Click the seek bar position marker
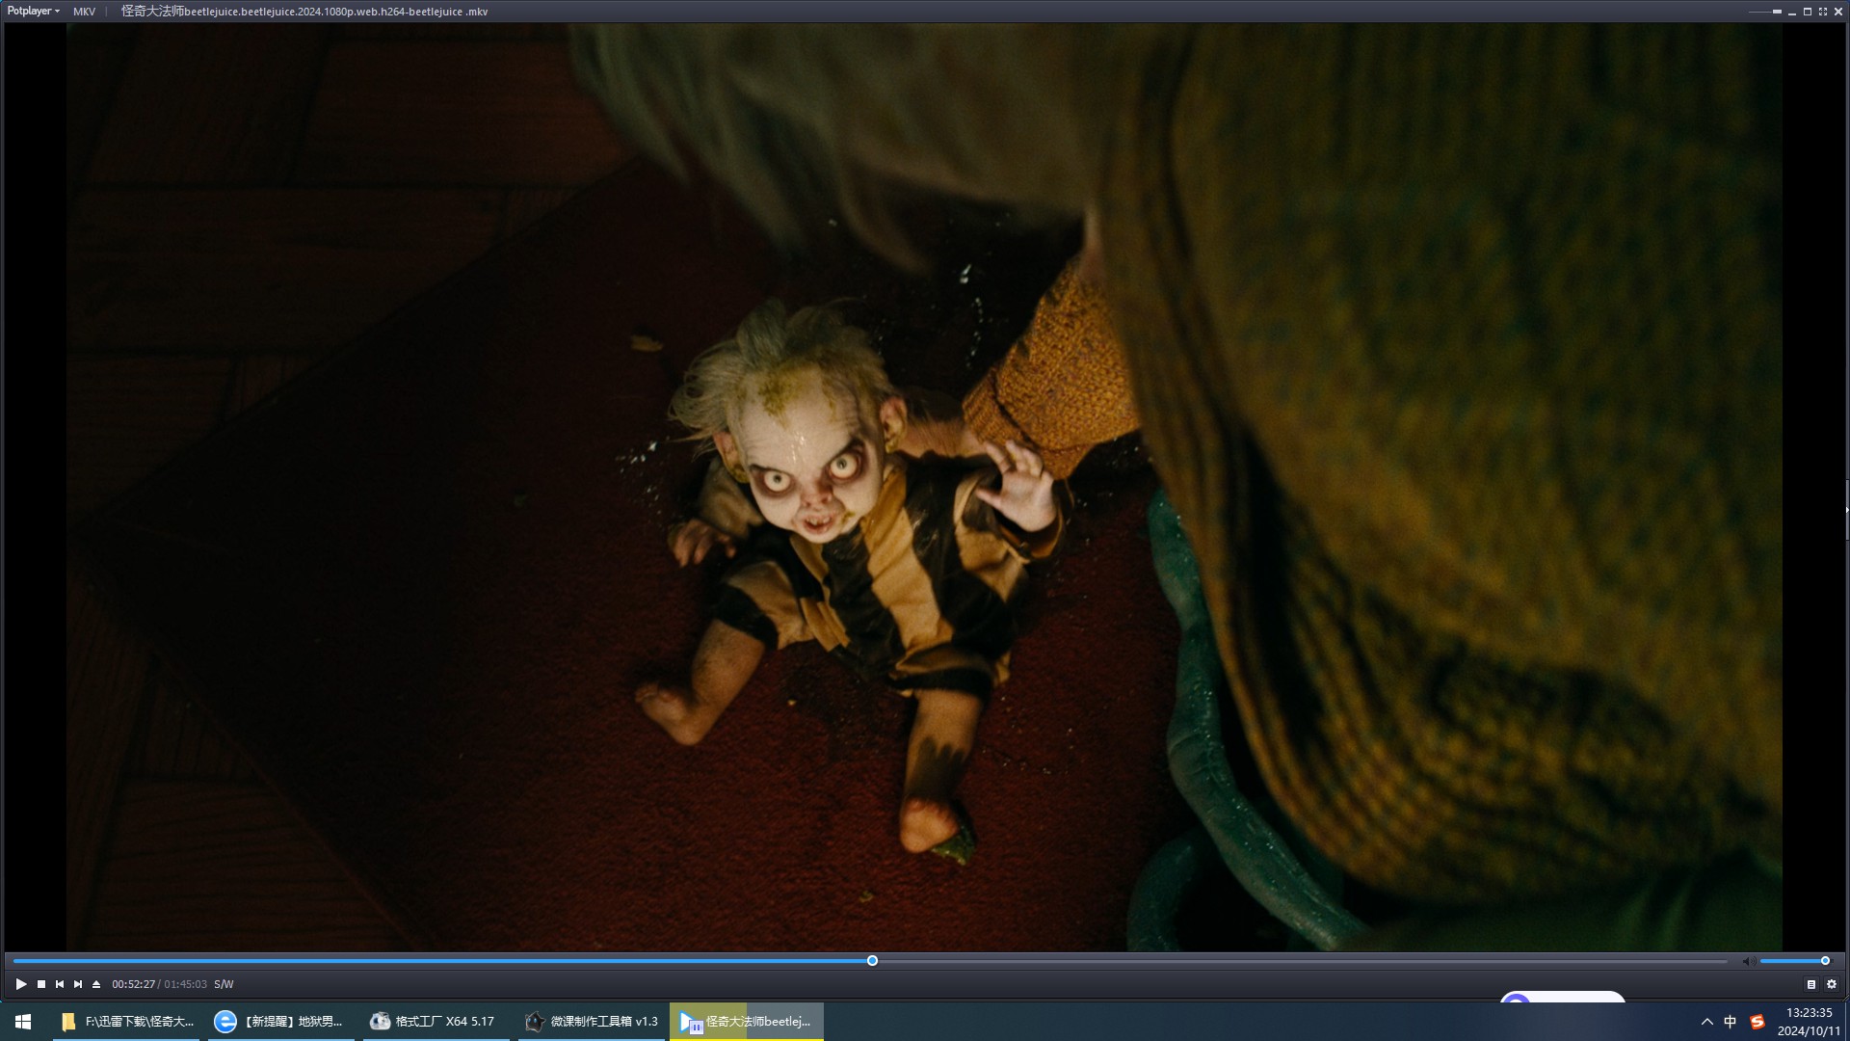1850x1041 pixels. [872, 961]
